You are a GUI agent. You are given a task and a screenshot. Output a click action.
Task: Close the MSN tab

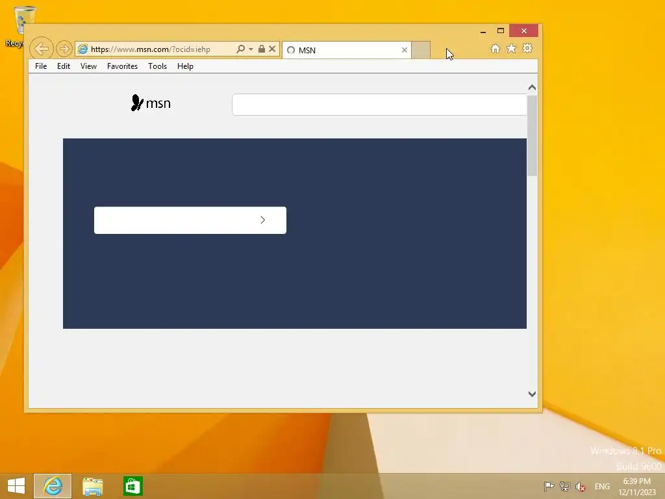[x=405, y=50]
